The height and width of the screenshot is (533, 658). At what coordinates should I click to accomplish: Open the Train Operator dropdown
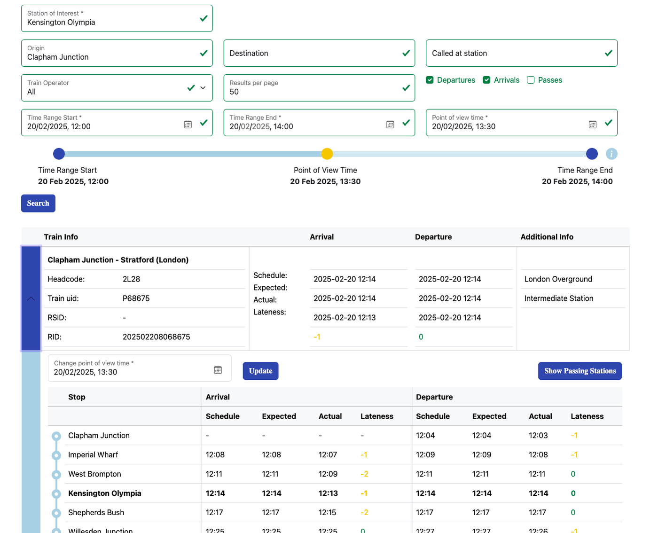pyautogui.click(x=203, y=88)
